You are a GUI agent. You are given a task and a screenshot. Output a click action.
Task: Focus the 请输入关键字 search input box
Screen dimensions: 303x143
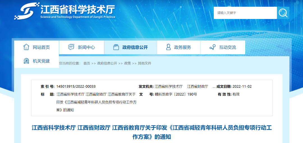click(x=245, y=13)
